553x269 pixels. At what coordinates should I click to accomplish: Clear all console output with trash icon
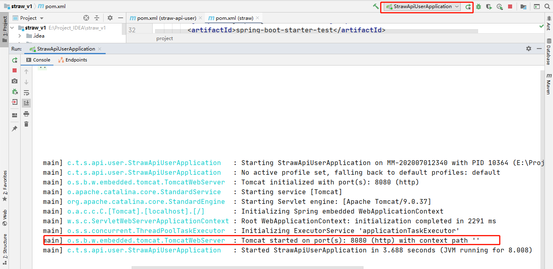[x=26, y=124]
